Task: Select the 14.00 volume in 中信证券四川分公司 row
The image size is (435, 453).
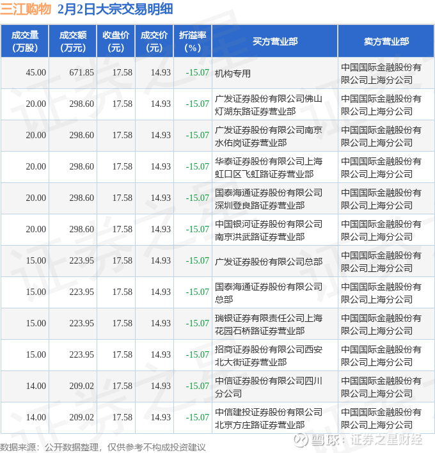Action: (x=25, y=386)
